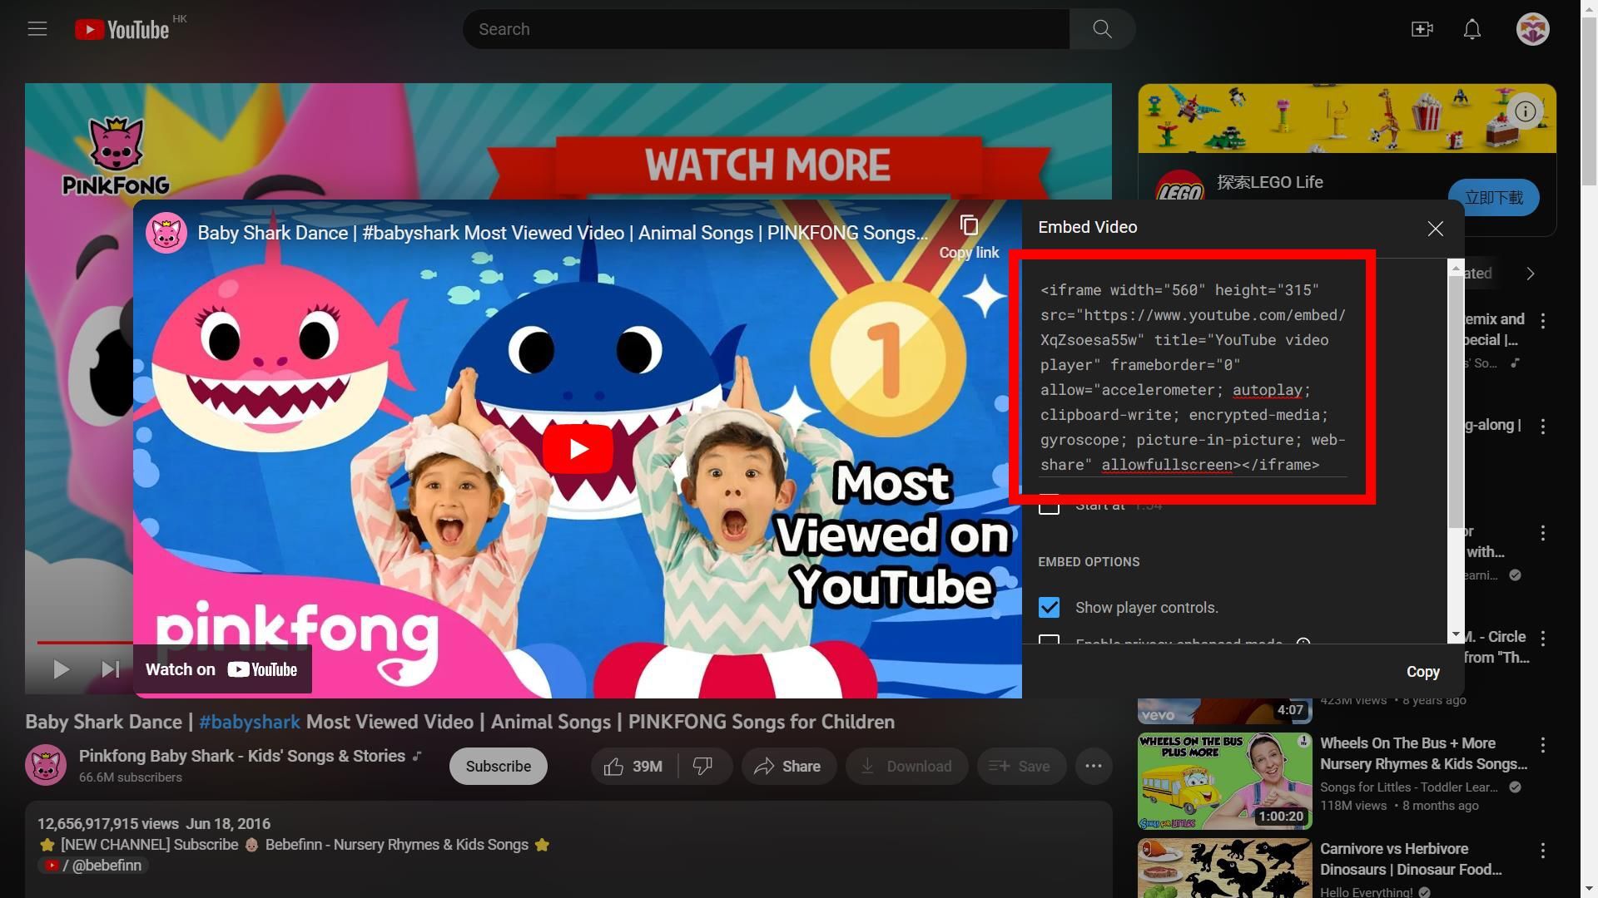Focus the YouTube Search input
This screenshot has width=1598, height=898.
click(766, 29)
